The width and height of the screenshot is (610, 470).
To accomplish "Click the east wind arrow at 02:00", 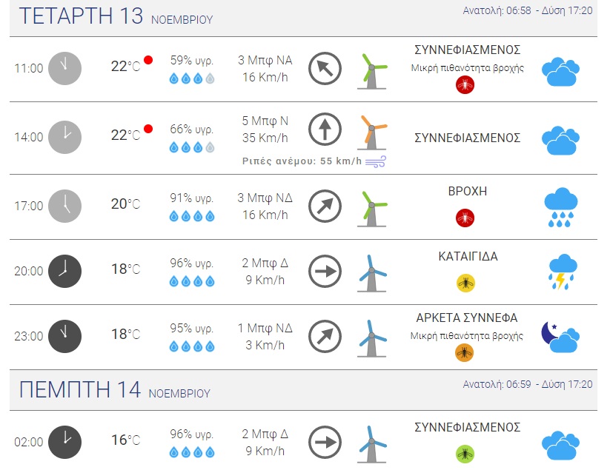I will tap(324, 442).
